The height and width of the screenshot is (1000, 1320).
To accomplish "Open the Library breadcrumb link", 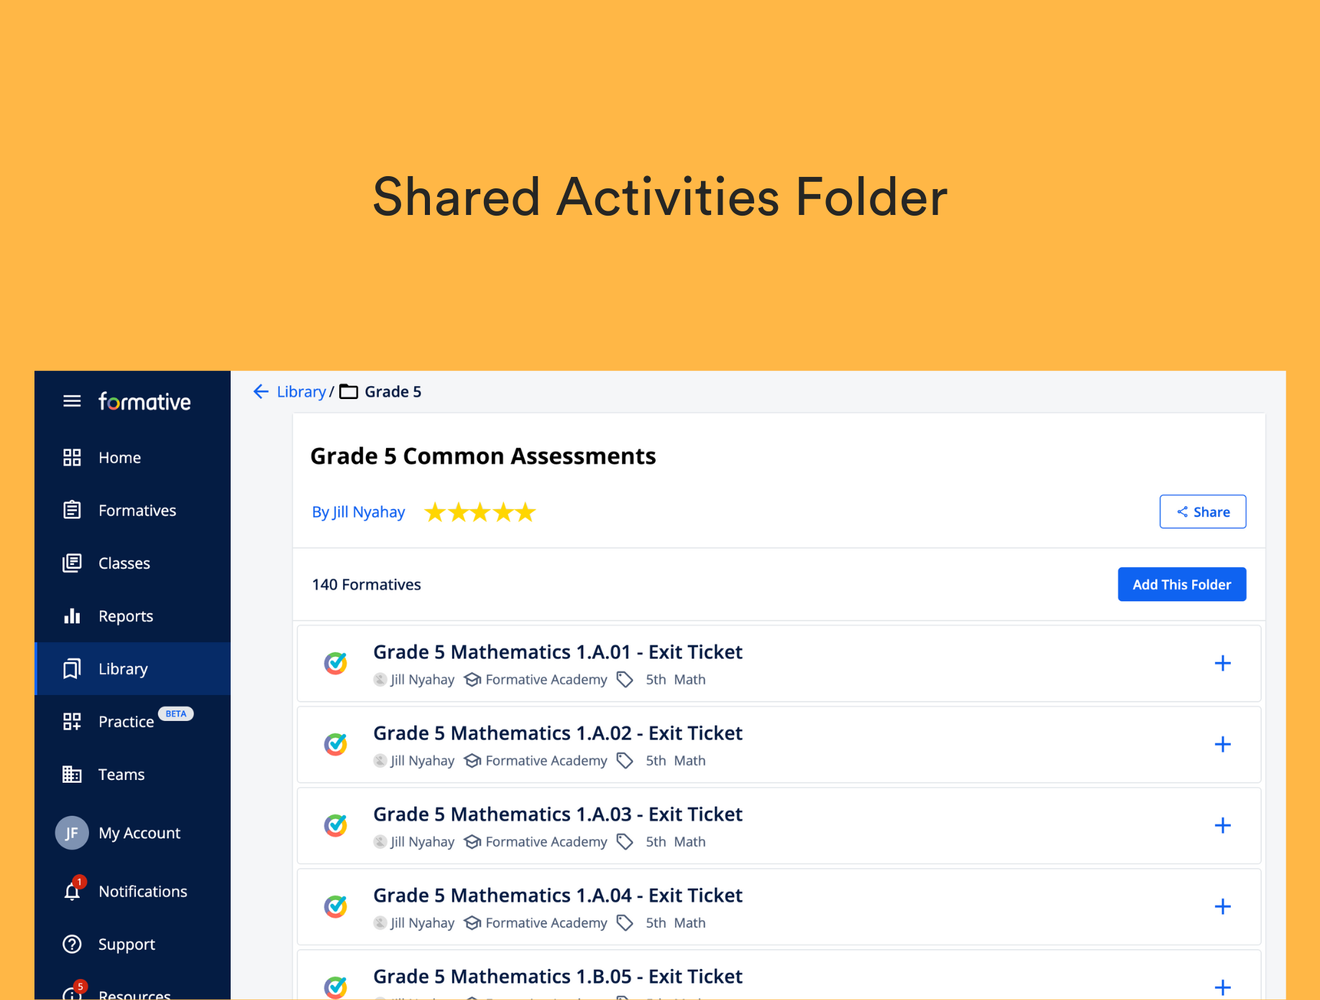I will (301, 391).
